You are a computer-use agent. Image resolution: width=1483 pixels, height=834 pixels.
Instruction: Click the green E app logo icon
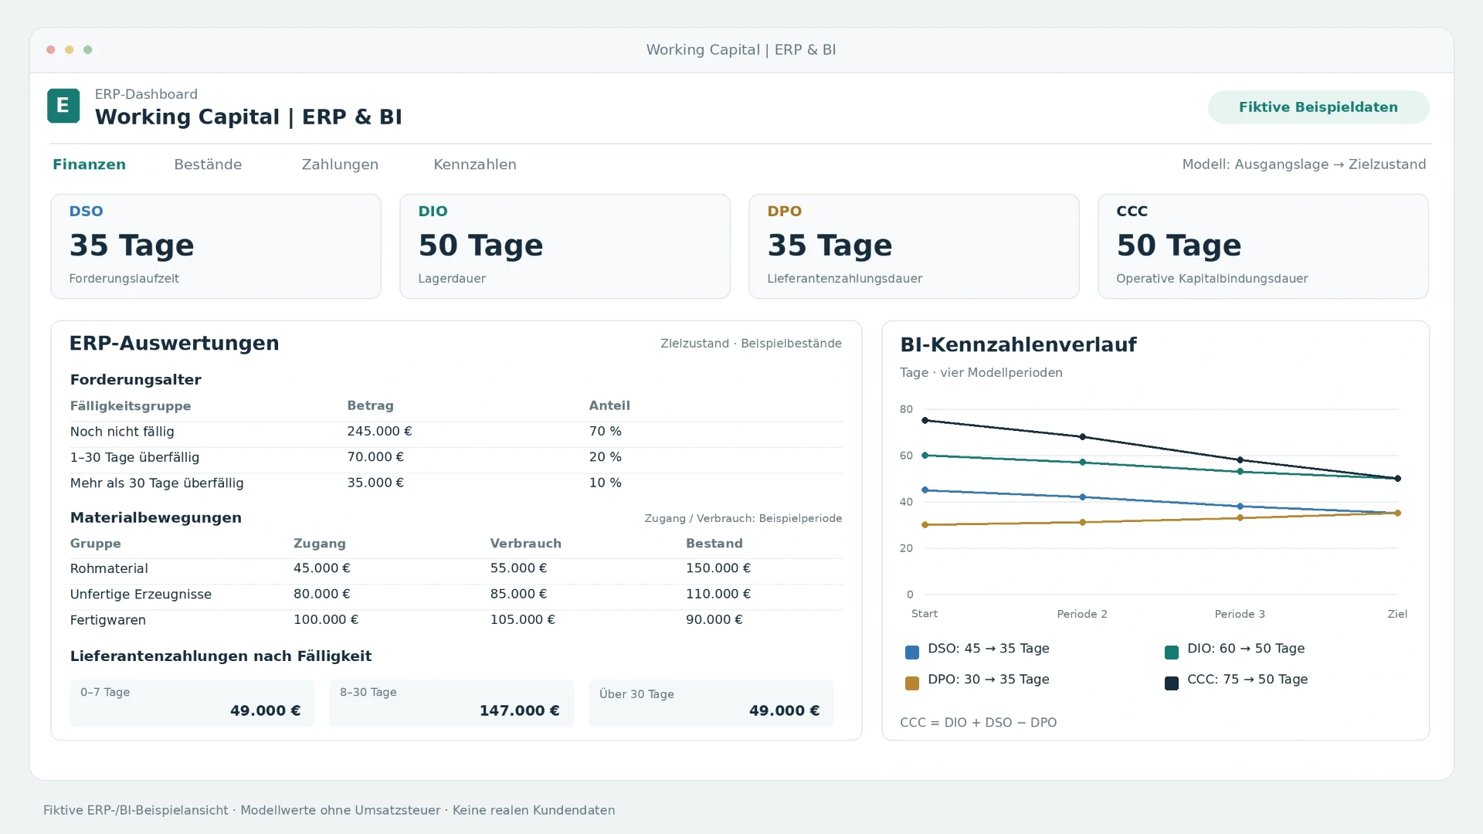(x=63, y=106)
